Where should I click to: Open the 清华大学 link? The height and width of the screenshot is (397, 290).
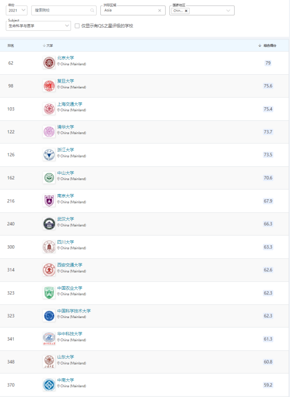click(65, 127)
